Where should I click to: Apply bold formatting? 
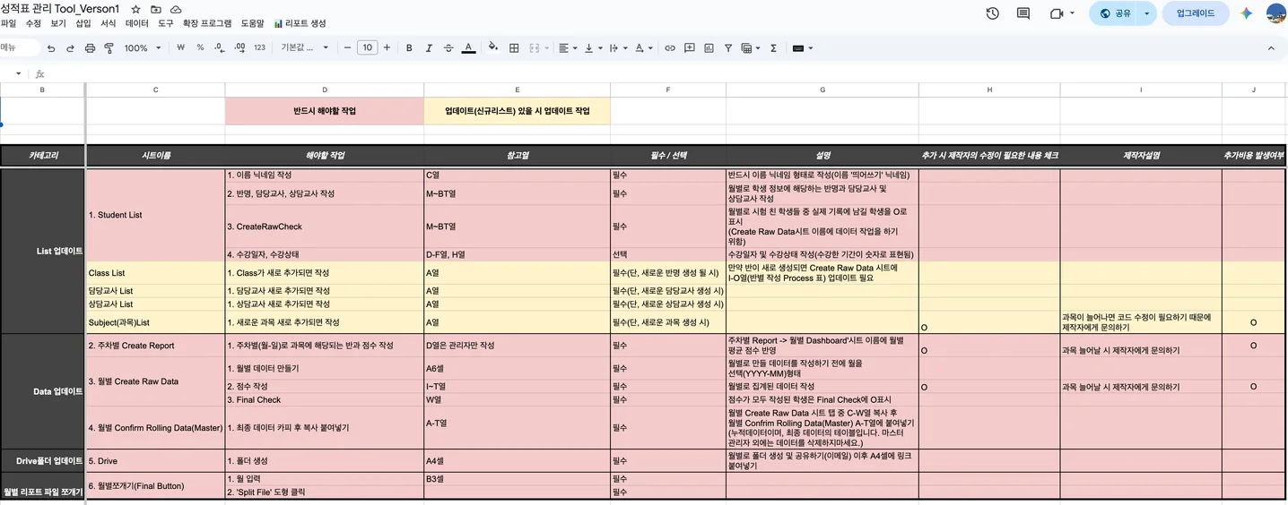[409, 48]
